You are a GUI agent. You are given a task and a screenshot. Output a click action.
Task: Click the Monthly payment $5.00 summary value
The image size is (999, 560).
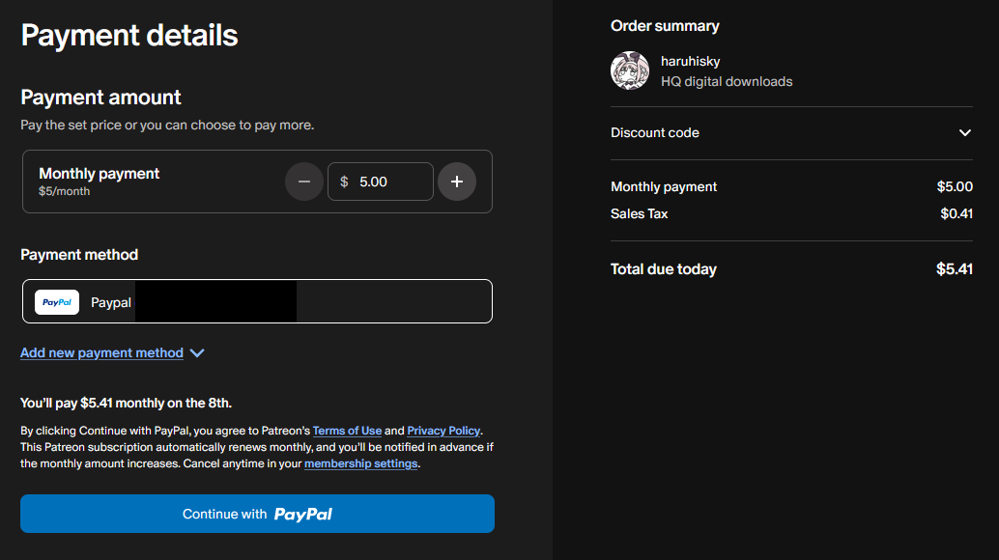[x=955, y=186]
